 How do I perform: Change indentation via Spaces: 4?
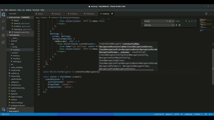click(169, 114)
